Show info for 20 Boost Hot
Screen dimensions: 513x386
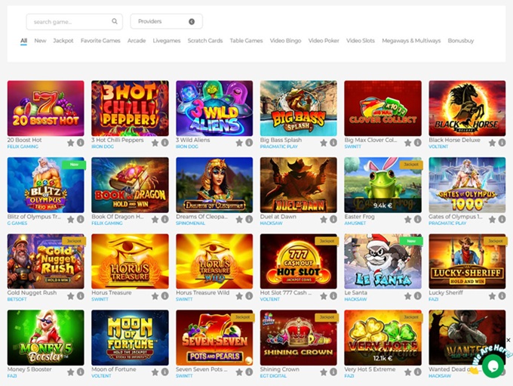[80, 142]
